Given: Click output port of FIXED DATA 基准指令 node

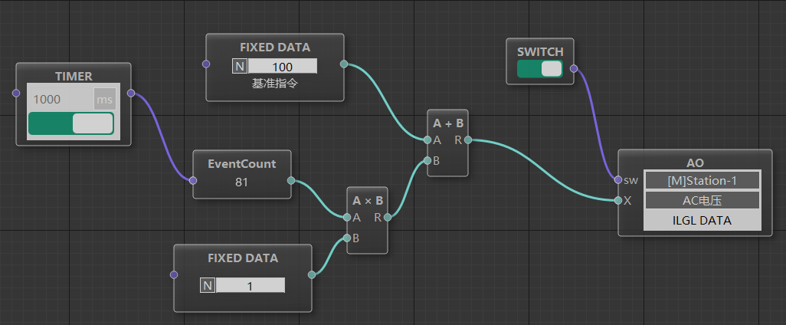Looking at the screenshot, I should coord(344,64).
